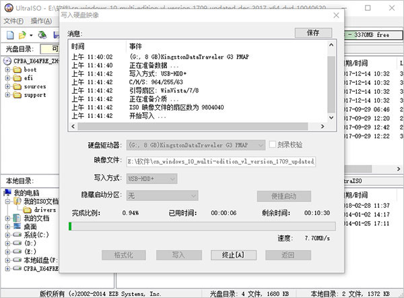404x298 pixels.
Task: Click the UltraISO logo in the title bar
Action: [9, 7]
